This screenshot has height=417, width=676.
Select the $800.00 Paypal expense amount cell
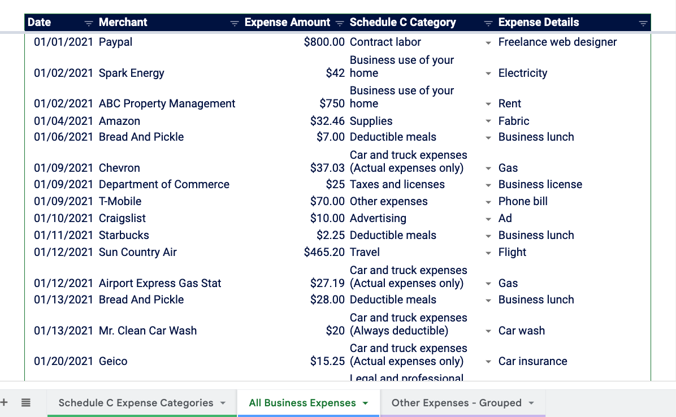tap(325, 42)
